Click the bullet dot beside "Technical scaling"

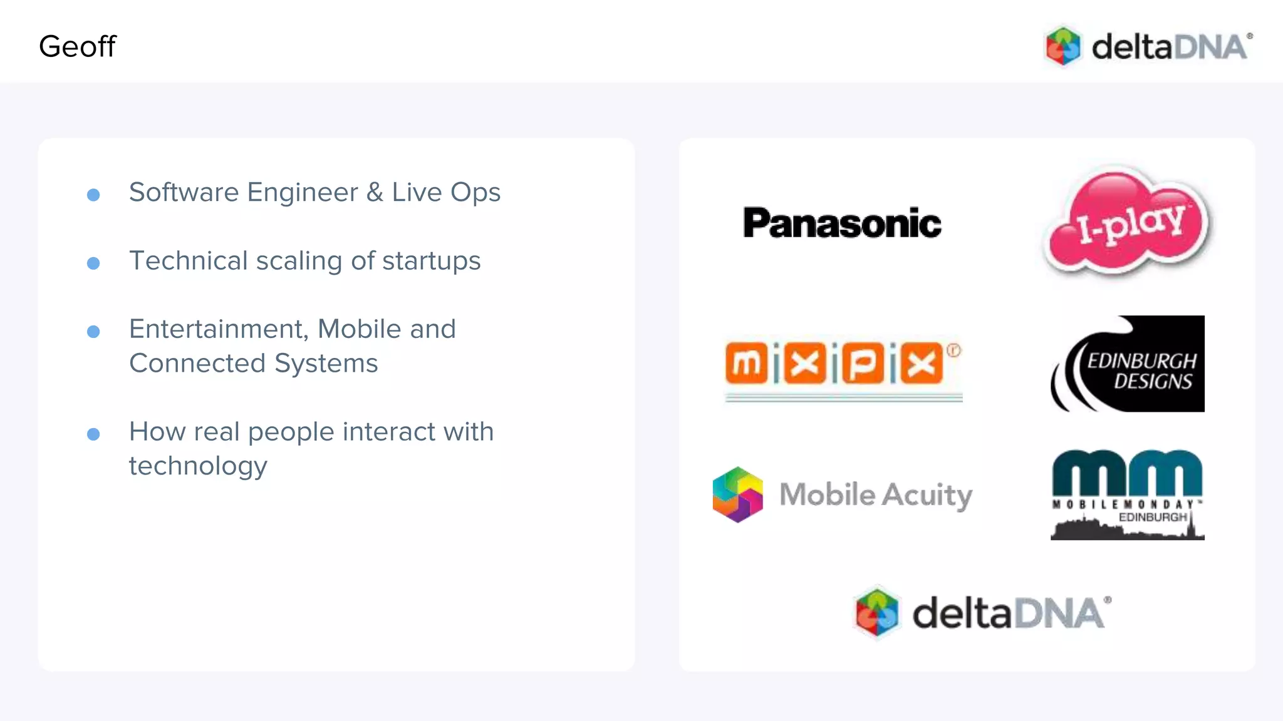click(93, 263)
